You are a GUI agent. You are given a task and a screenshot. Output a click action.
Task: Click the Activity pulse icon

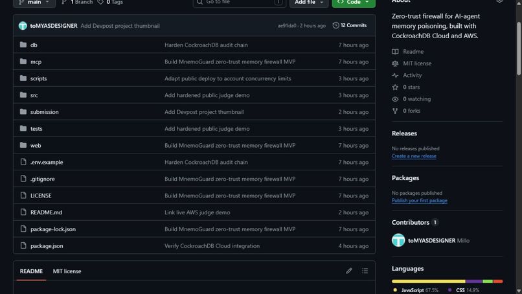tap(395, 75)
